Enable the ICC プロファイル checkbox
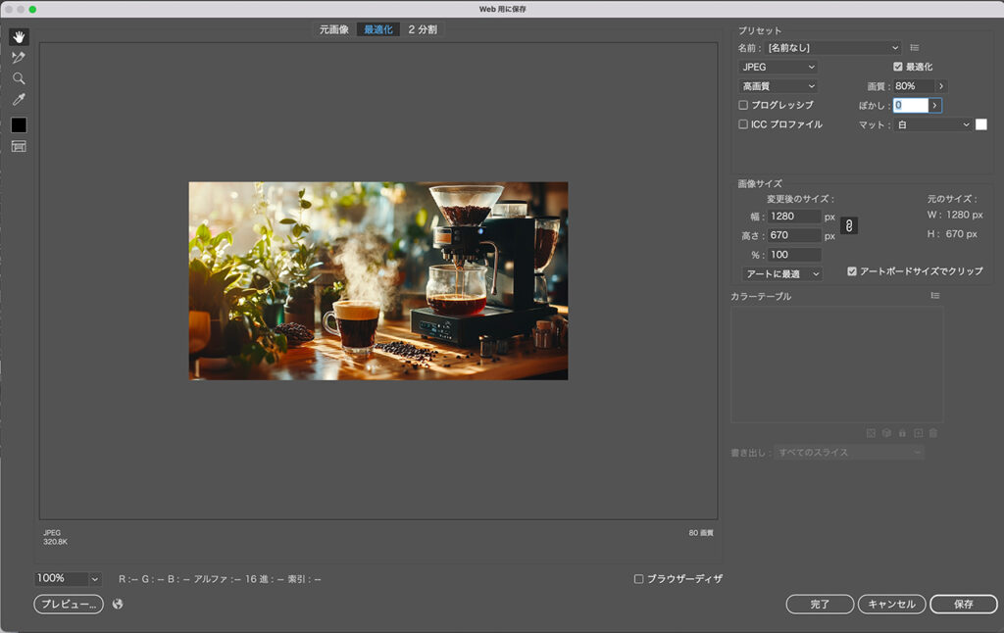Screen dimensions: 1004x633 (743, 124)
